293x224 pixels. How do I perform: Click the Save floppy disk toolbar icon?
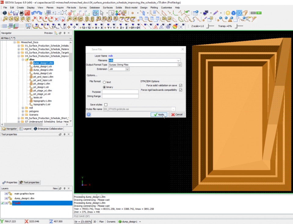pos(16,13)
